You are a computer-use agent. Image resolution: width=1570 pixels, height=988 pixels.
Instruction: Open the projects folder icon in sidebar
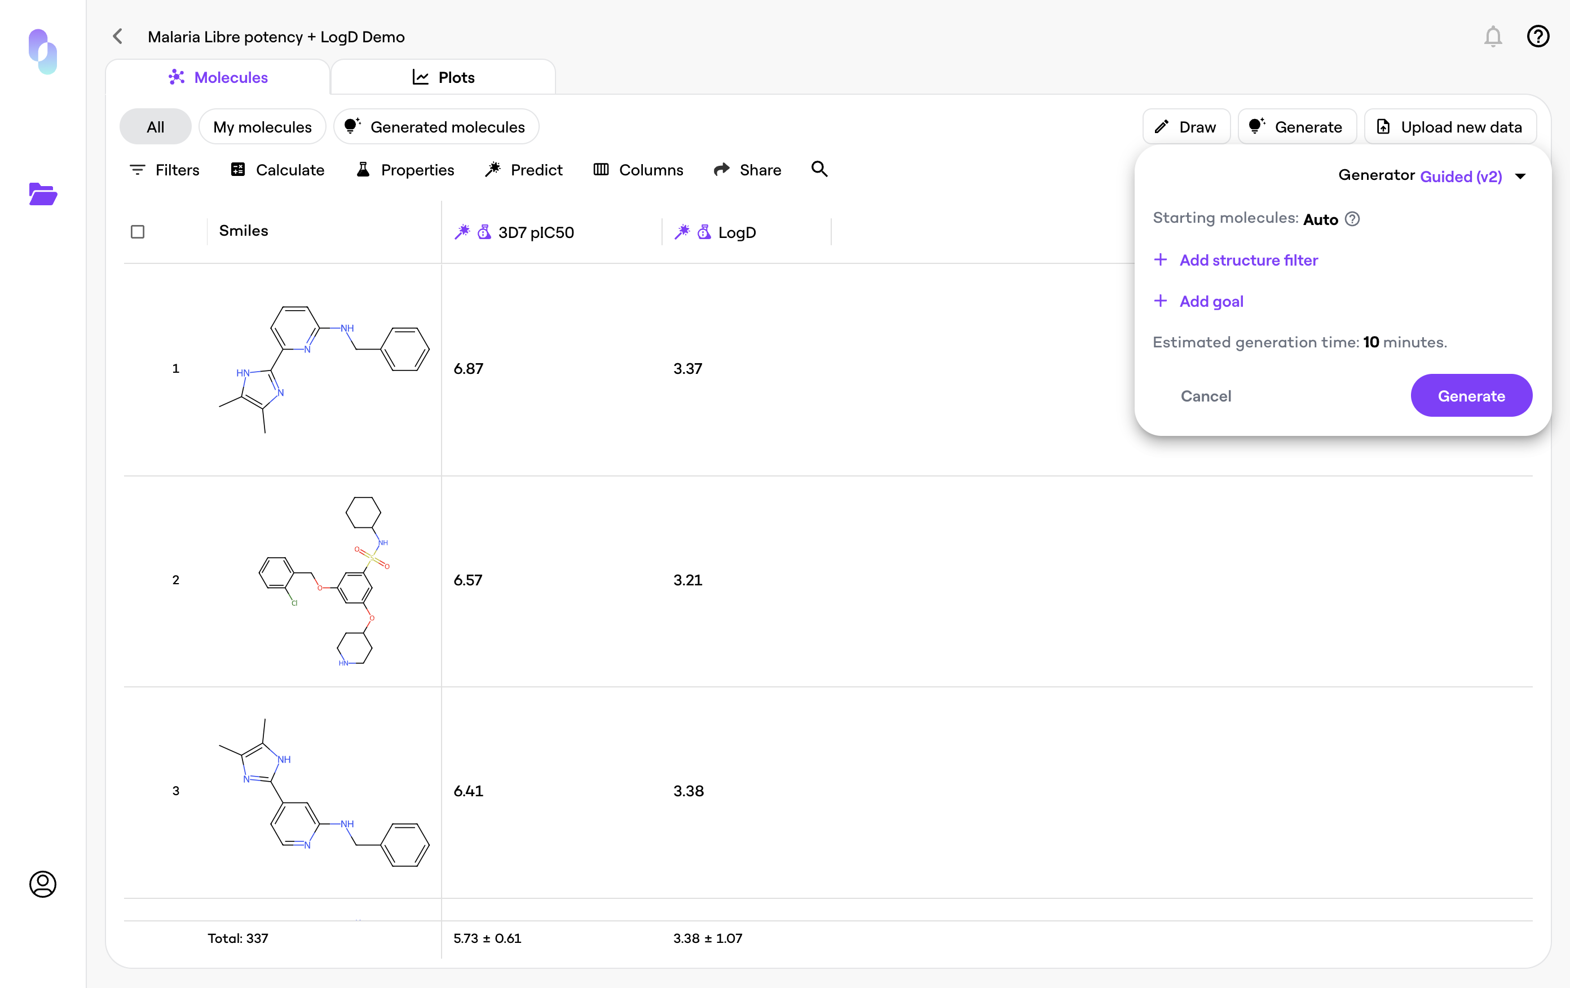pos(43,193)
